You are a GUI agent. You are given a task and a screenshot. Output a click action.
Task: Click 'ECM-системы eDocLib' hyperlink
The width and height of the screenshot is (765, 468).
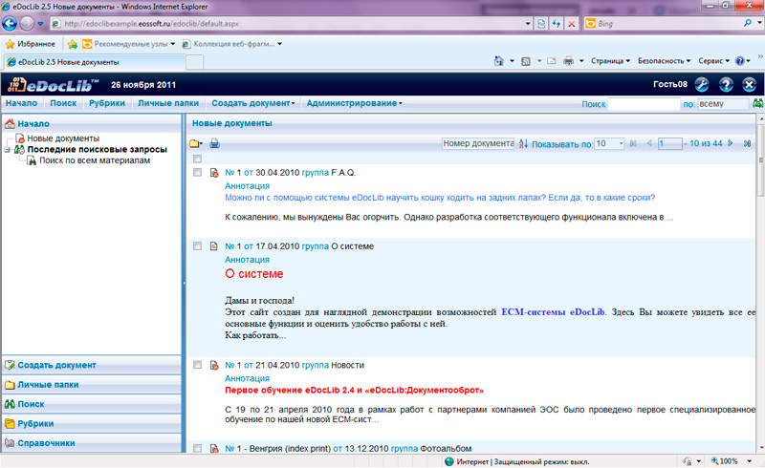[553, 312]
